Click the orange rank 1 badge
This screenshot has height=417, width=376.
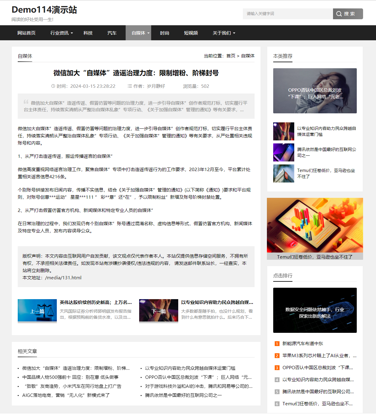point(277,344)
